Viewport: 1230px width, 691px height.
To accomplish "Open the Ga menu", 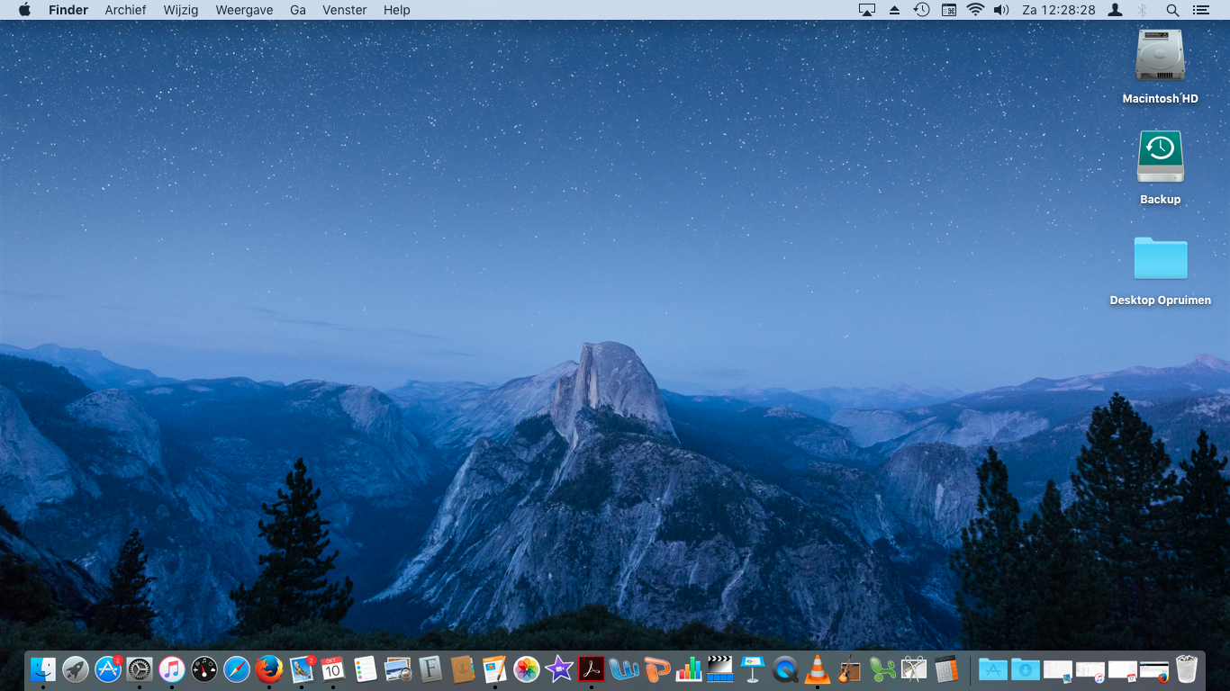I will [298, 10].
